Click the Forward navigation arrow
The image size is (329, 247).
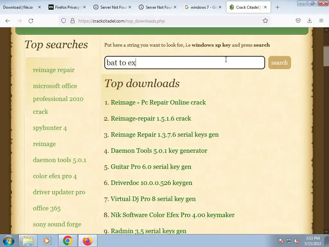tap(19, 21)
